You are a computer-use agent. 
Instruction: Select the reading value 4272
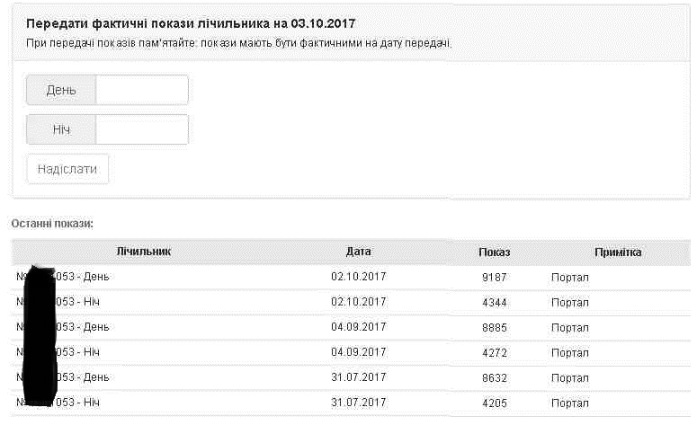click(495, 353)
